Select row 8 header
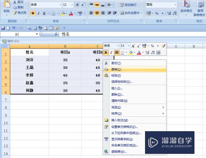The image size is (206, 158). click(x=6, y=106)
